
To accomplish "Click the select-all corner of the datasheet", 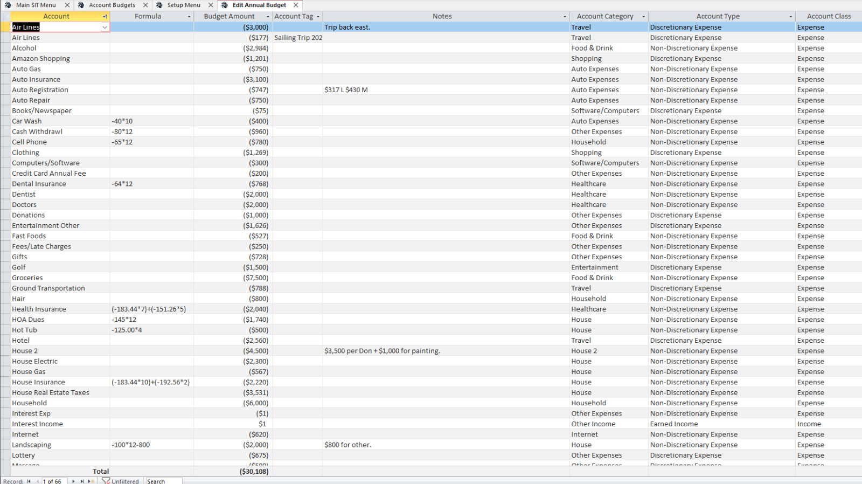I will tap(5, 16).
